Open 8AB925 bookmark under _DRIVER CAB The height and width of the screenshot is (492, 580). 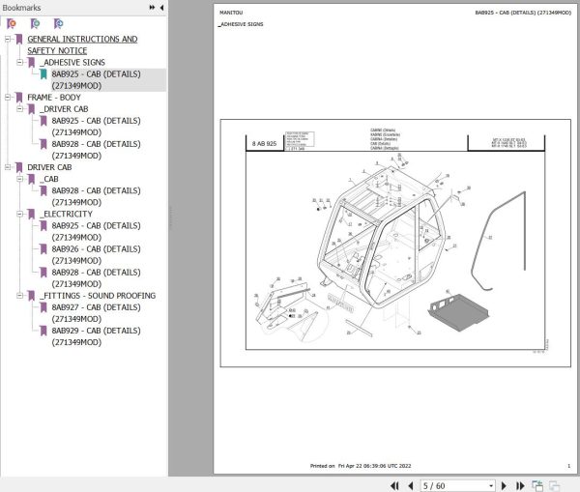[x=96, y=127]
